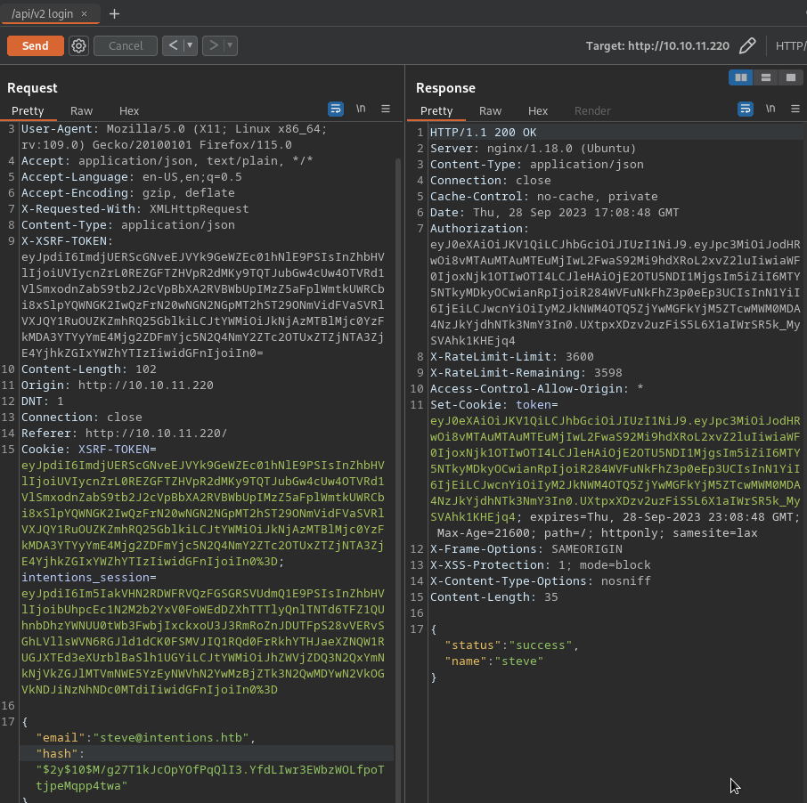Toggle non-printable characters in Request panel

[361, 109]
